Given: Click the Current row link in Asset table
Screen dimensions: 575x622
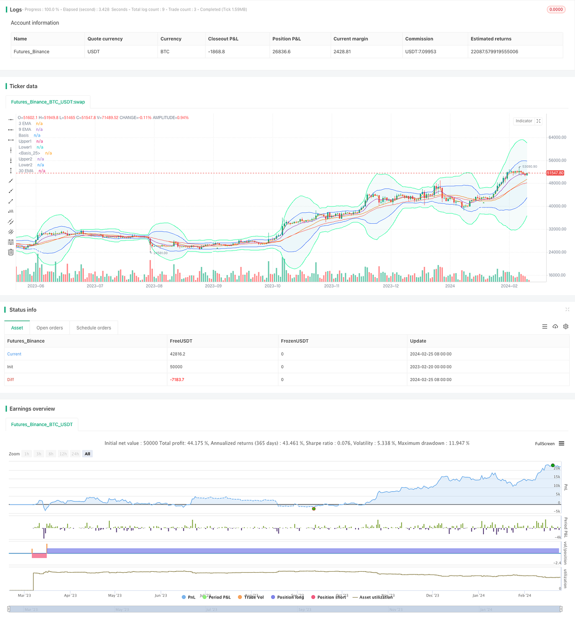Looking at the screenshot, I should pyautogui.click(x=14, y=354).
